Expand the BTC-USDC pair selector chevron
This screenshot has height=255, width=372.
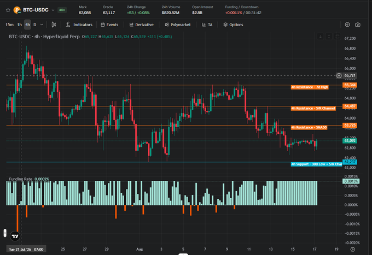pos(53,10)
